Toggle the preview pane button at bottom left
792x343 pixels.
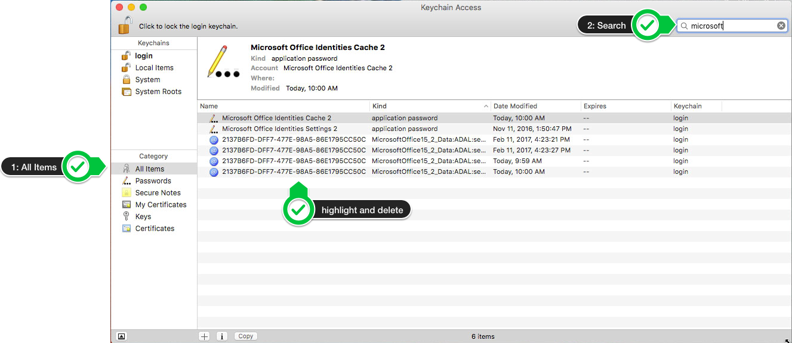[121, 336]
